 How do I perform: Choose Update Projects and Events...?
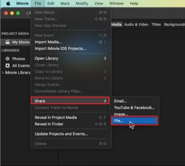(x=71, y=134)
